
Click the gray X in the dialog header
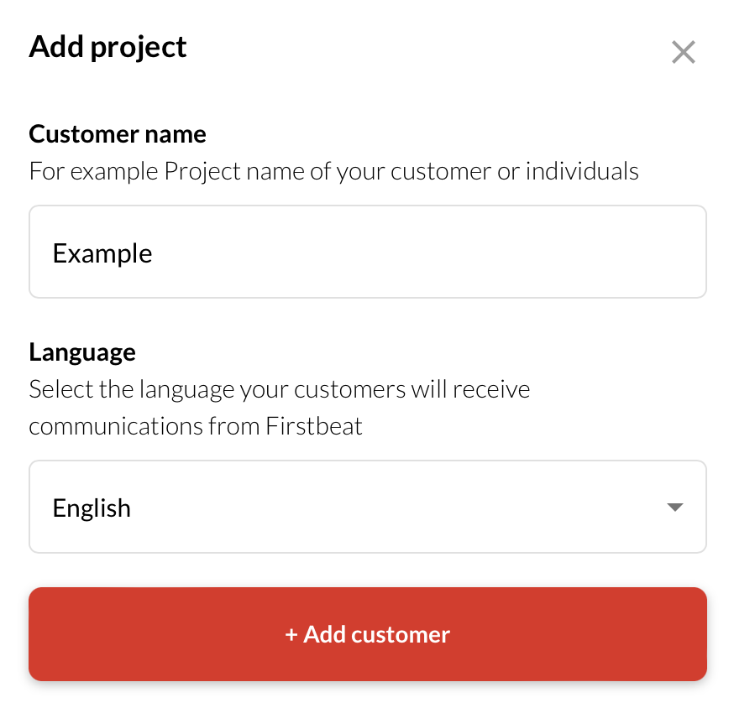684,53
